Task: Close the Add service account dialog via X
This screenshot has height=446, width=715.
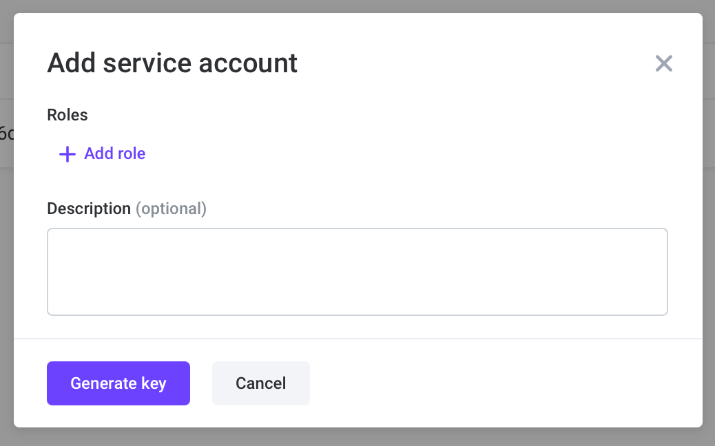Action: [x=663, y=63]
